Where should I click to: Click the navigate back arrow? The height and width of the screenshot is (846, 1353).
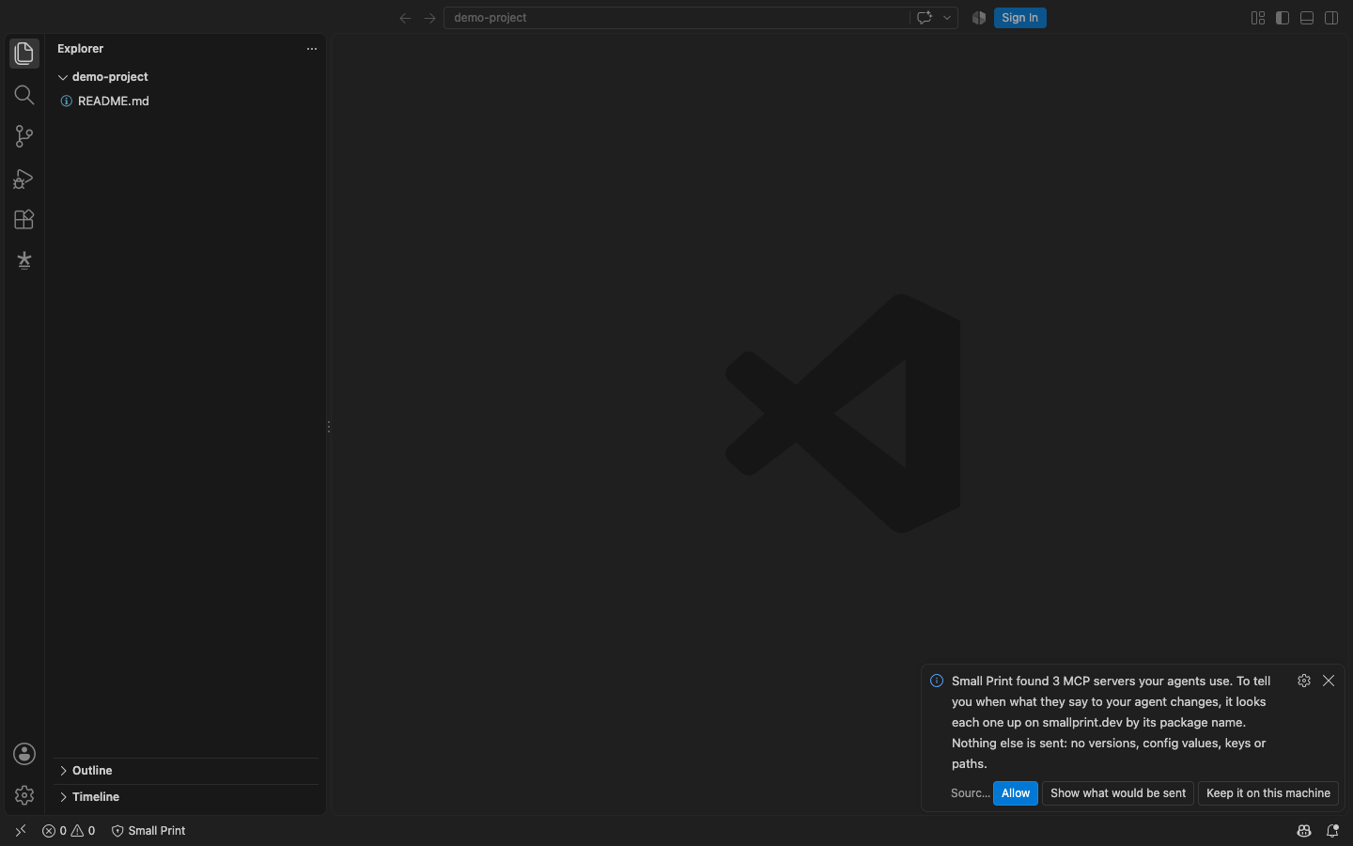[x=405, y=18]
